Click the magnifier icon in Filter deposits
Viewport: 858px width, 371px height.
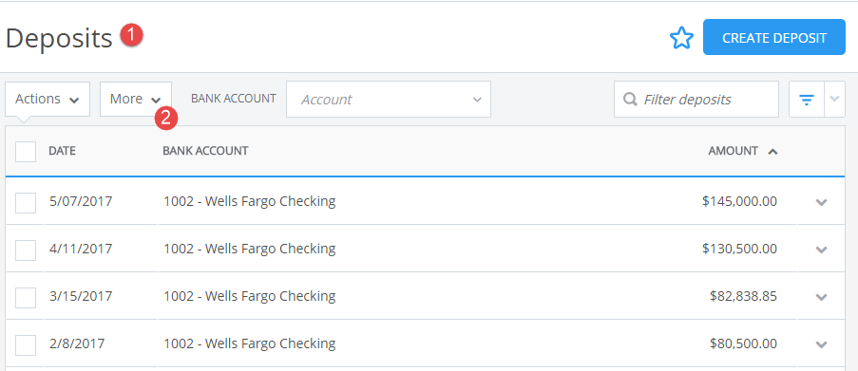[x=630, y=100]
